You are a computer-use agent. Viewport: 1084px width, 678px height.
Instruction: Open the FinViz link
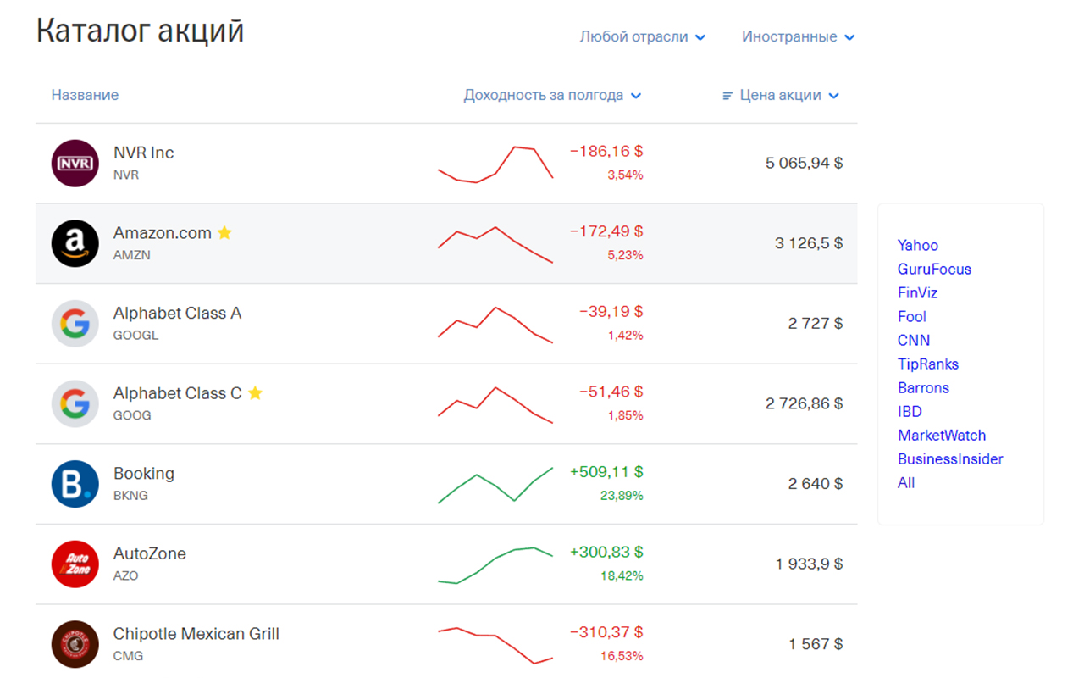(918, 292)
